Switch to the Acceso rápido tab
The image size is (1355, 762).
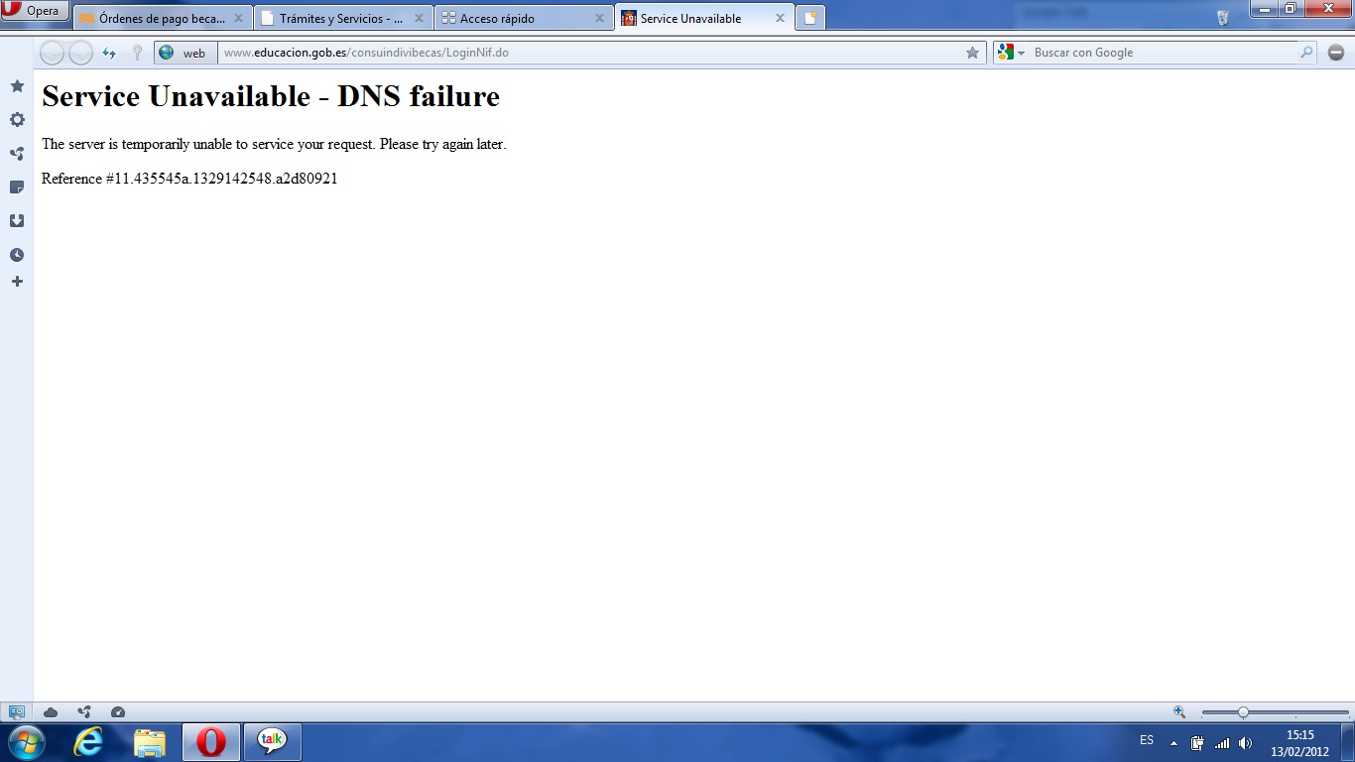[523, 18]
